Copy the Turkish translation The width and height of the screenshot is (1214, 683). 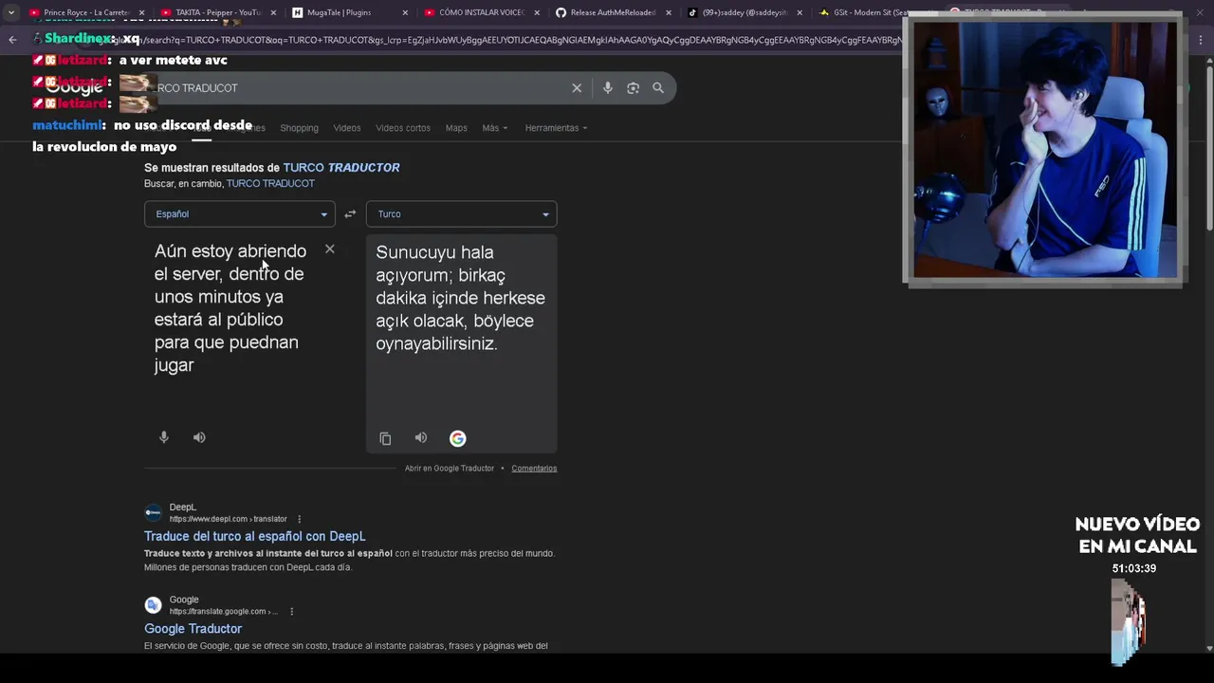click(385, 438)
